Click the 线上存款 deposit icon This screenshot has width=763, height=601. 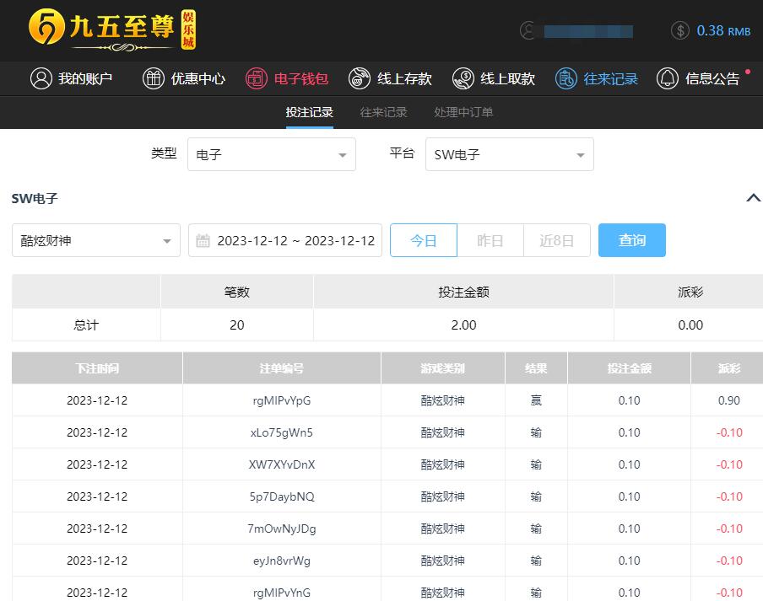click(360, 78)
